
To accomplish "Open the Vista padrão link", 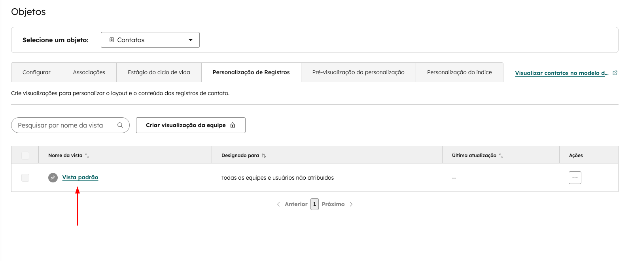I will click(80, 177).
